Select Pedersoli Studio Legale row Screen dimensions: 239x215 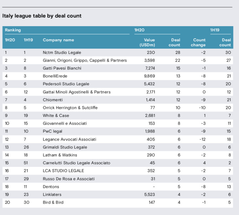(x=118, y=84)
